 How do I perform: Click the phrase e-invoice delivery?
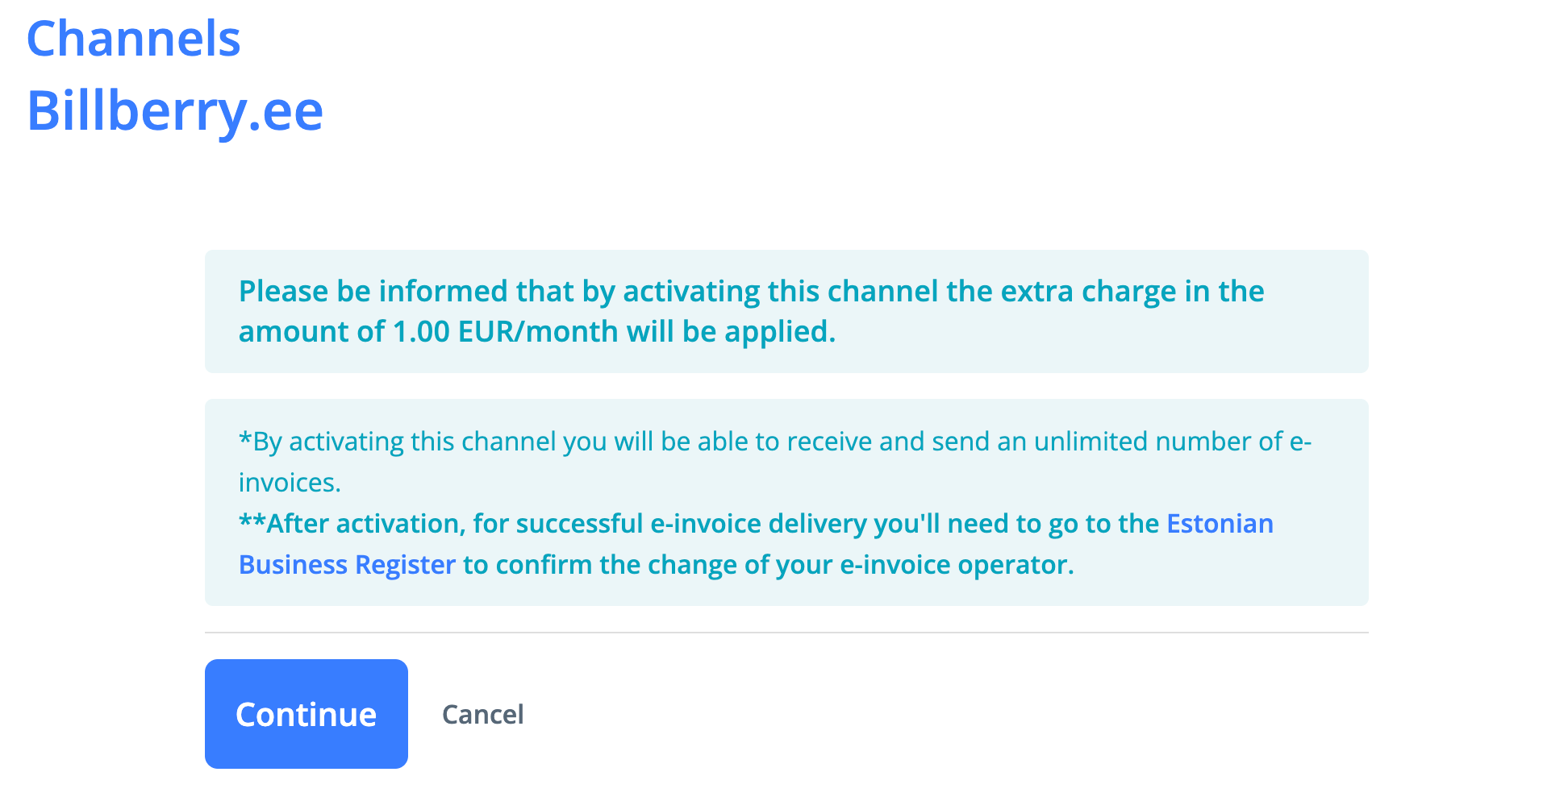click(758, 524)
